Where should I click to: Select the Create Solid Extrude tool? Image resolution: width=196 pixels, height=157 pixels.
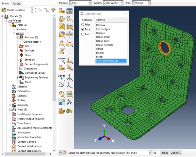[62, 19]
